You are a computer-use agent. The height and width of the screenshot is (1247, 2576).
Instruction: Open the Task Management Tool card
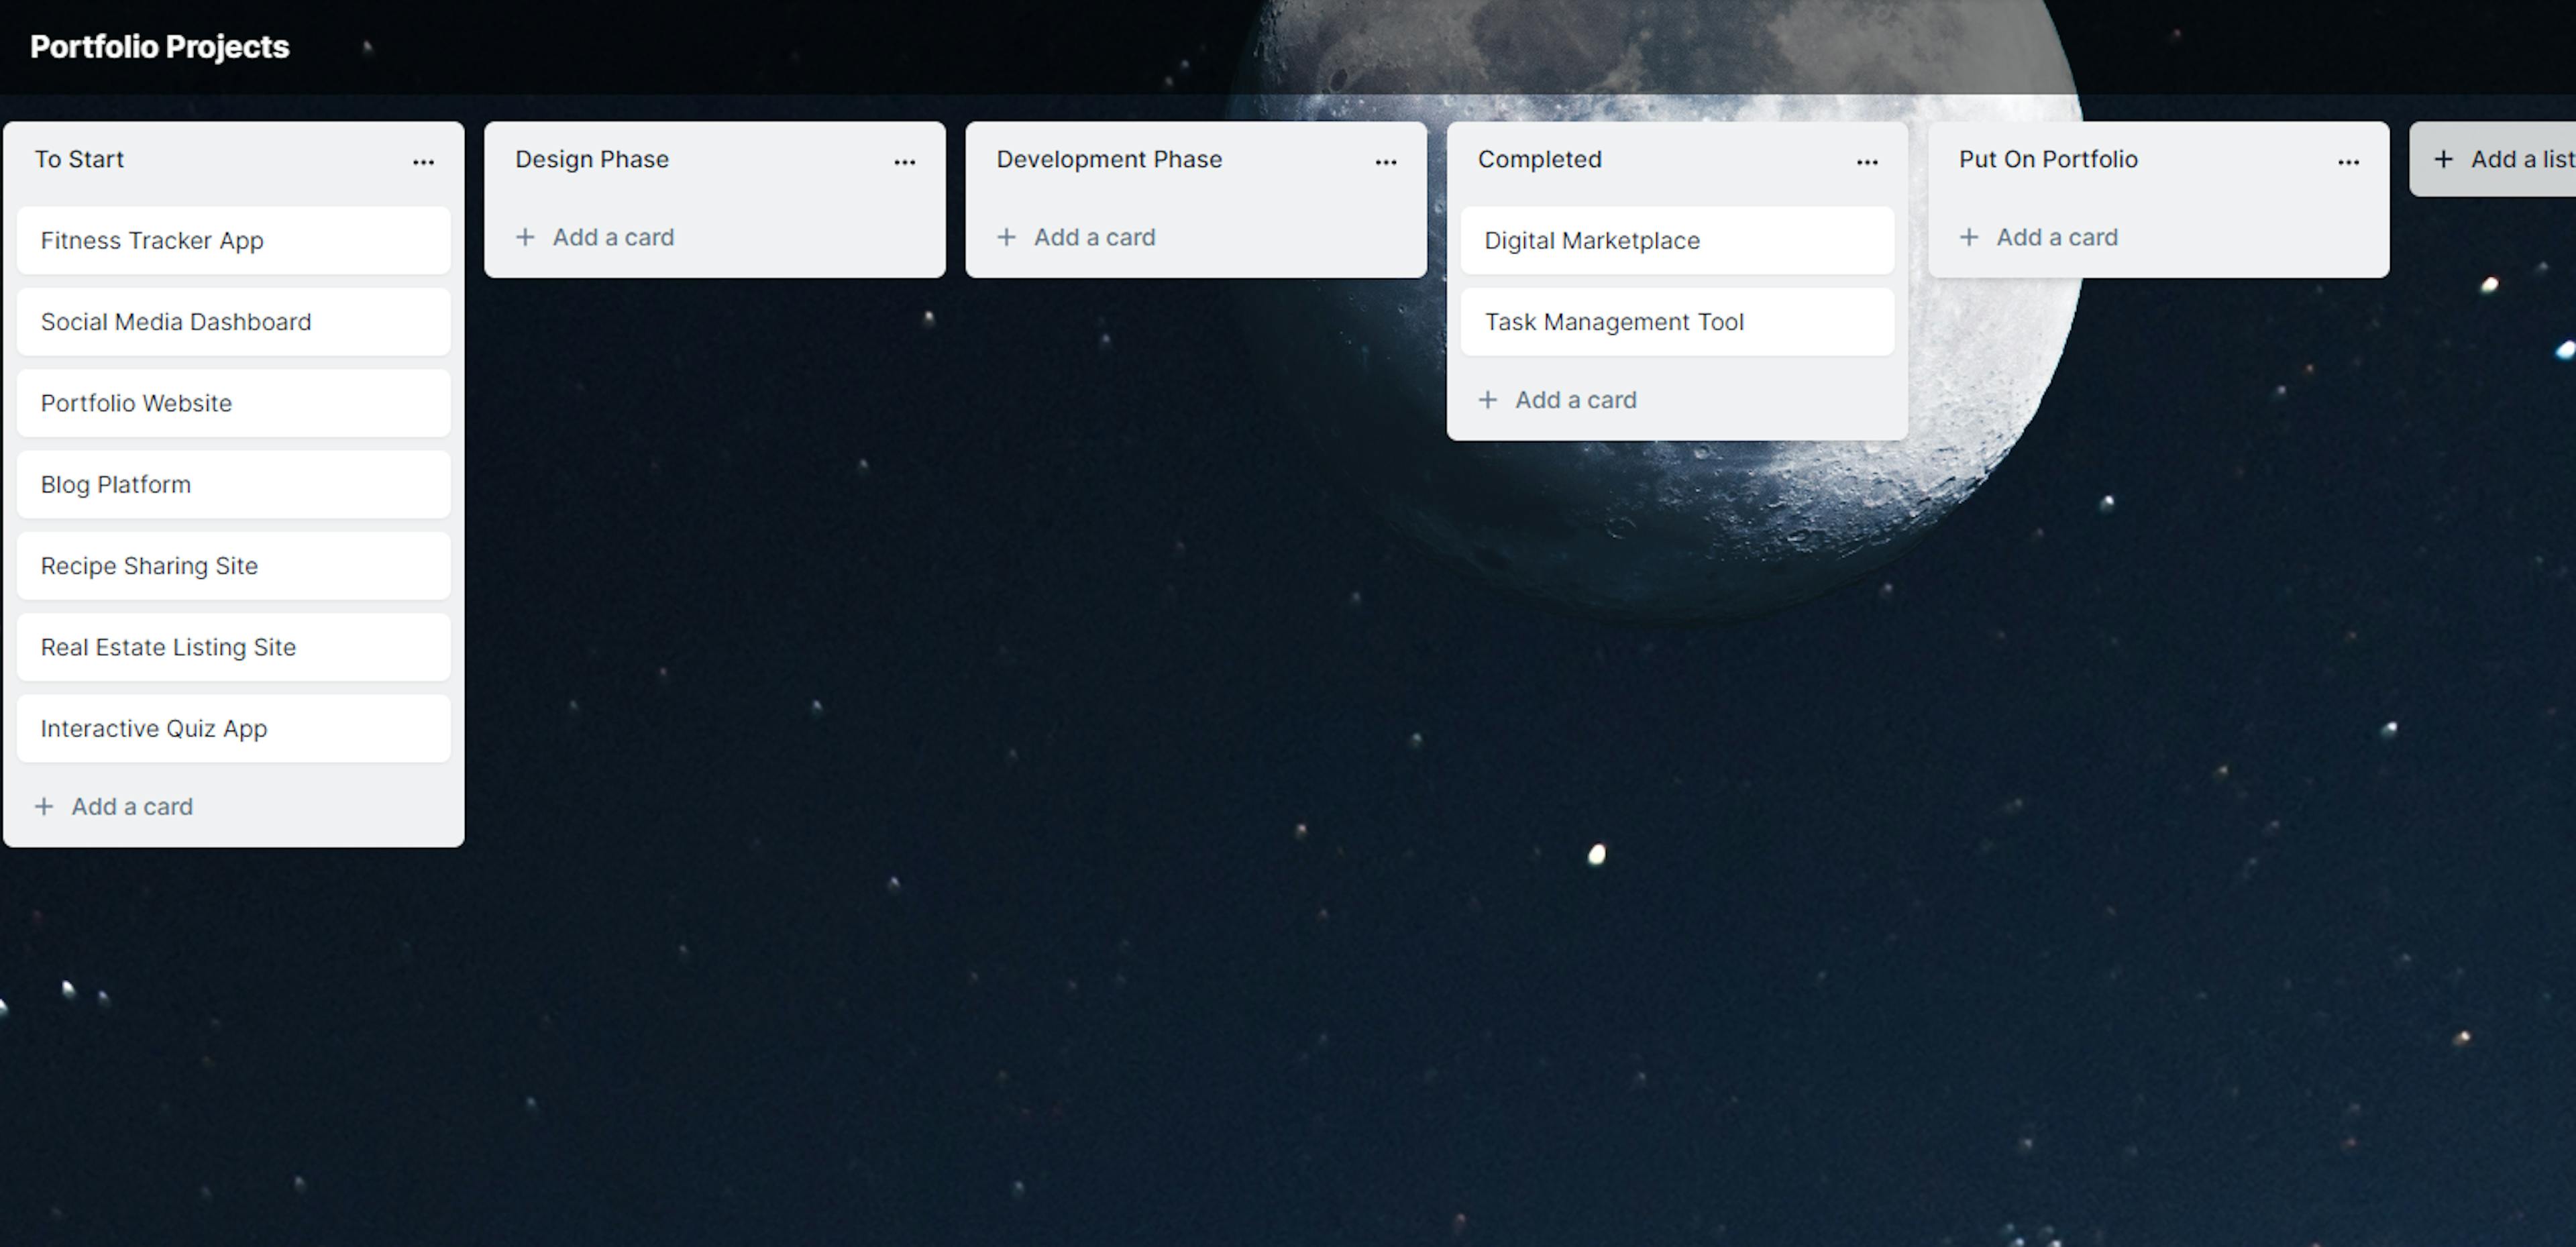click(x=1676, y=322)
